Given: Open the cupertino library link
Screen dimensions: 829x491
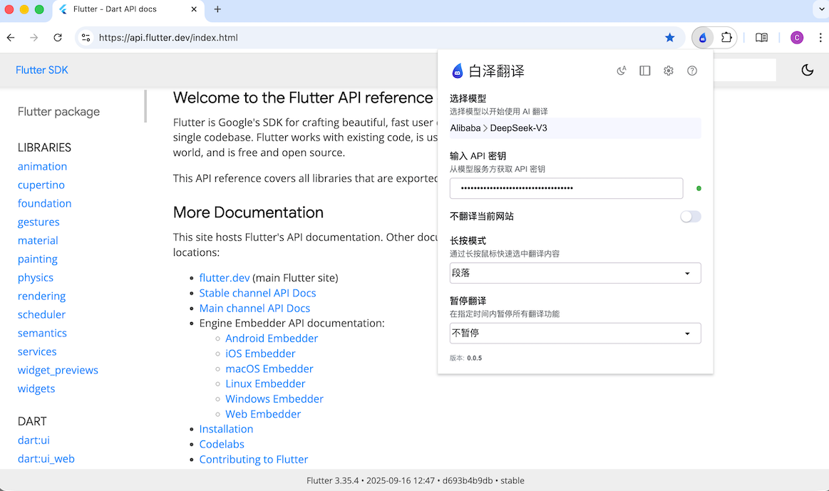Looking at the screenshot, I should [x=41, y=185].
